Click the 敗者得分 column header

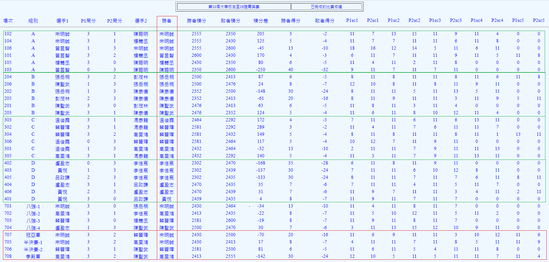tap(325, 21)
